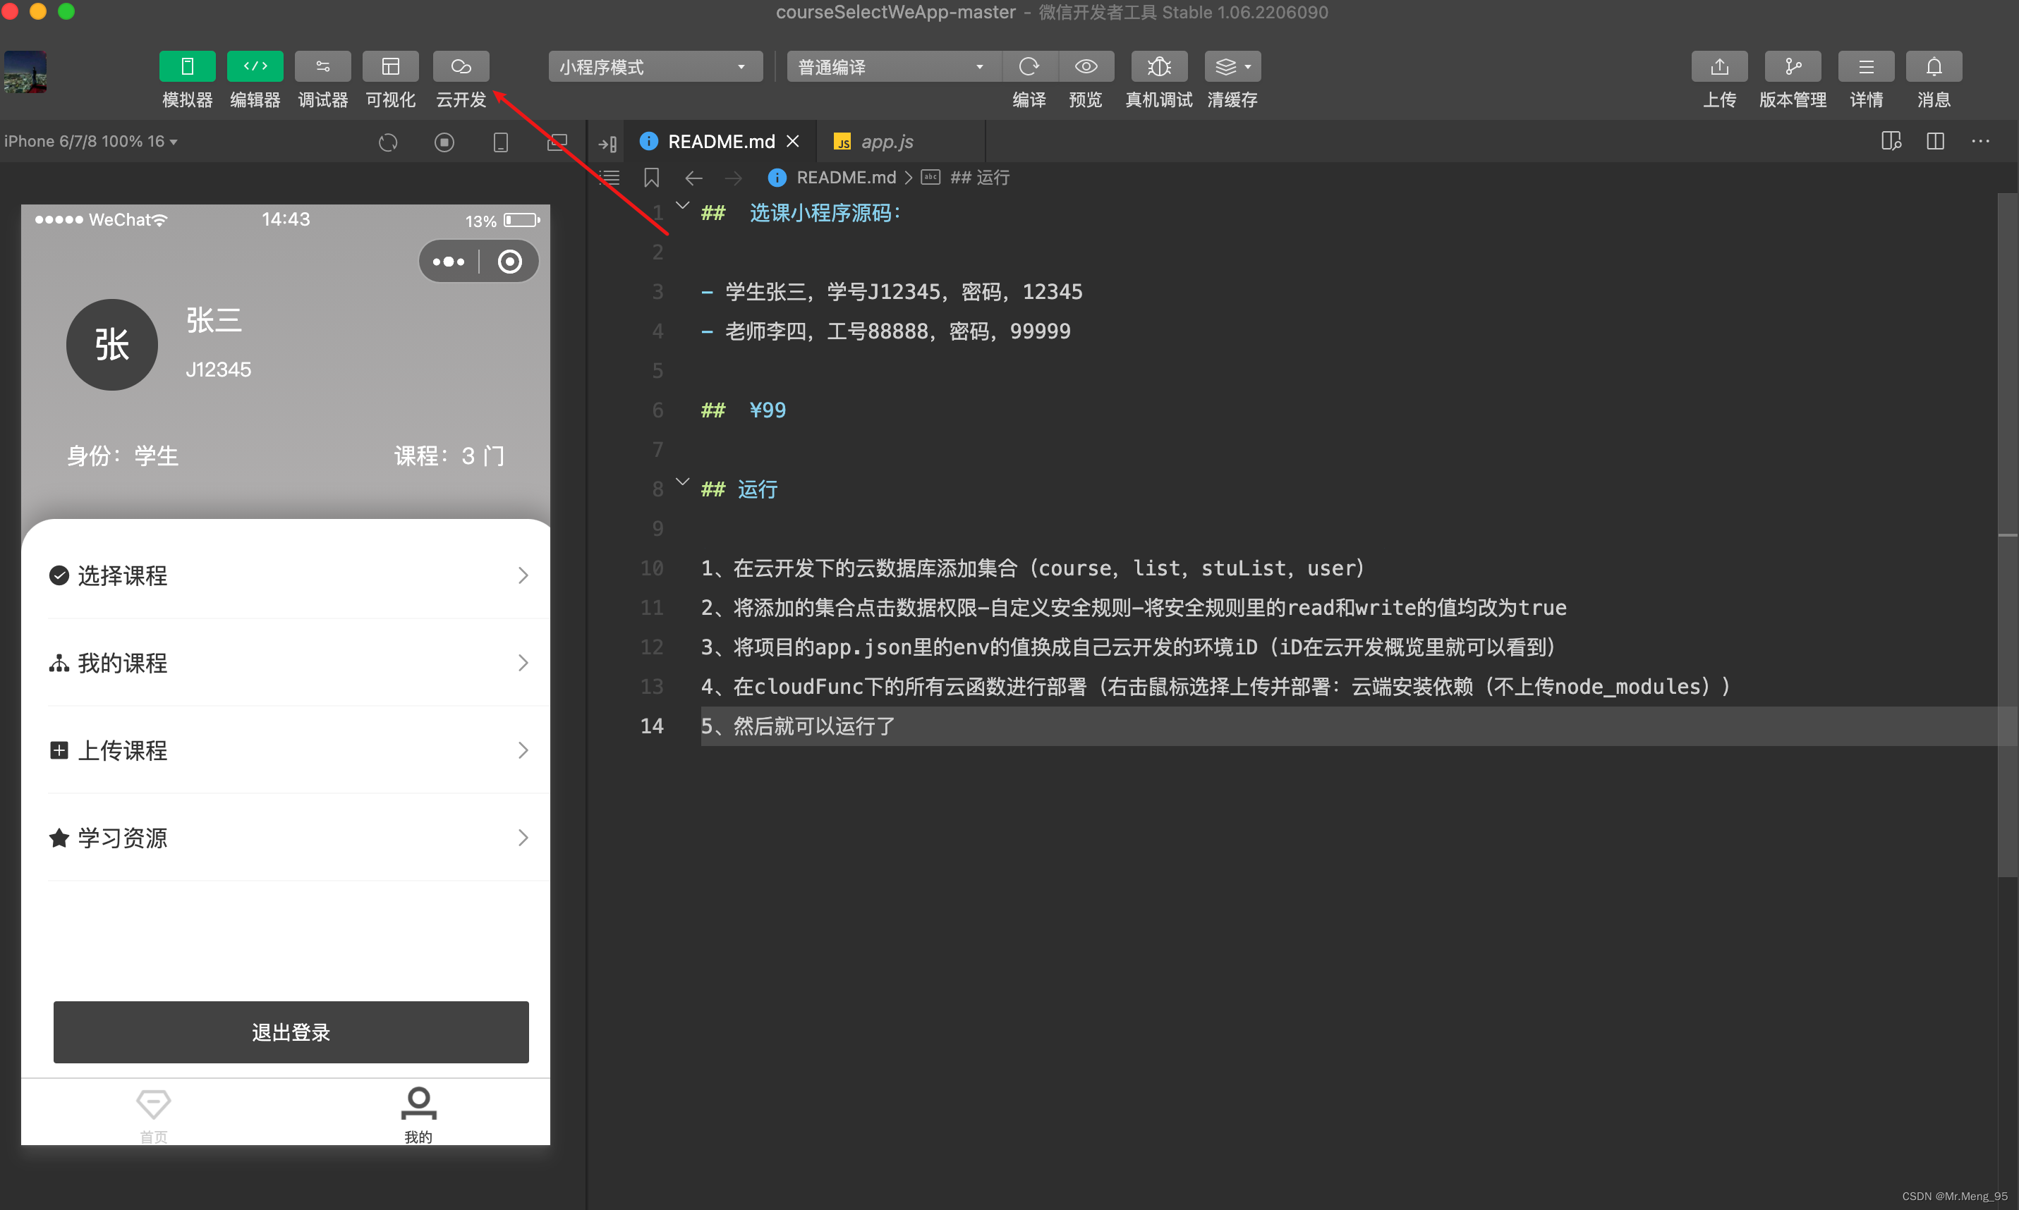Click the outline list icon in editor

click(610, 177)
